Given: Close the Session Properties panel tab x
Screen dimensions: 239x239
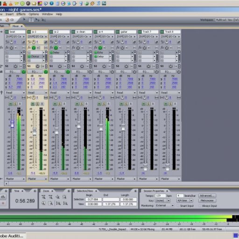Looking at the screenshot, I should point(167,191).
